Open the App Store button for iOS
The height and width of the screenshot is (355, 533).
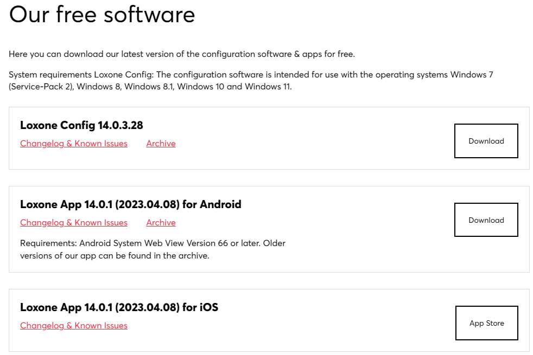click(x=487, y=323)
